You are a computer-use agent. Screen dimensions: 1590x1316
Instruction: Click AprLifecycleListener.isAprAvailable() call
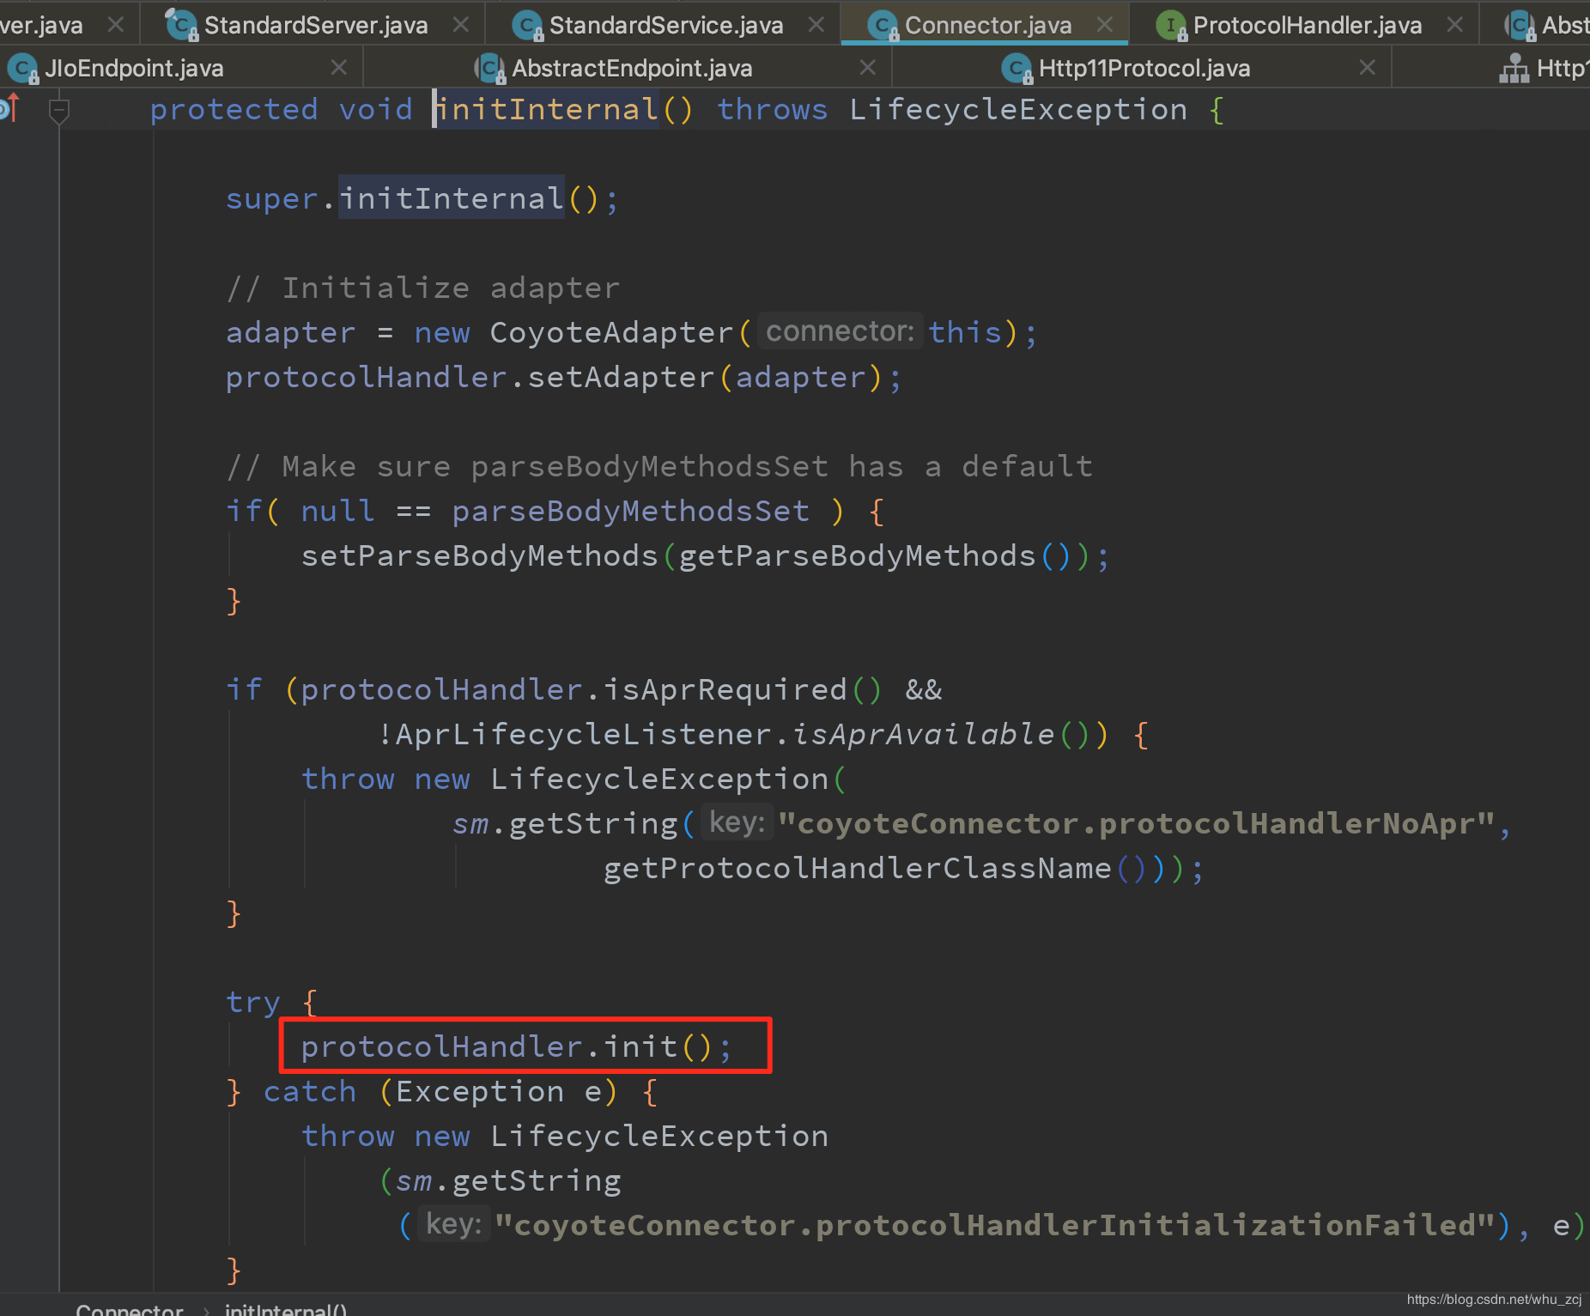point(743,735)
